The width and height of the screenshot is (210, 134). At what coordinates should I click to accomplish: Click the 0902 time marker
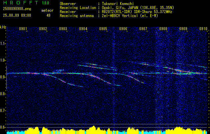(43, 29)
